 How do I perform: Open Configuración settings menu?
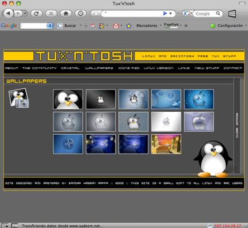pos(230,25)
